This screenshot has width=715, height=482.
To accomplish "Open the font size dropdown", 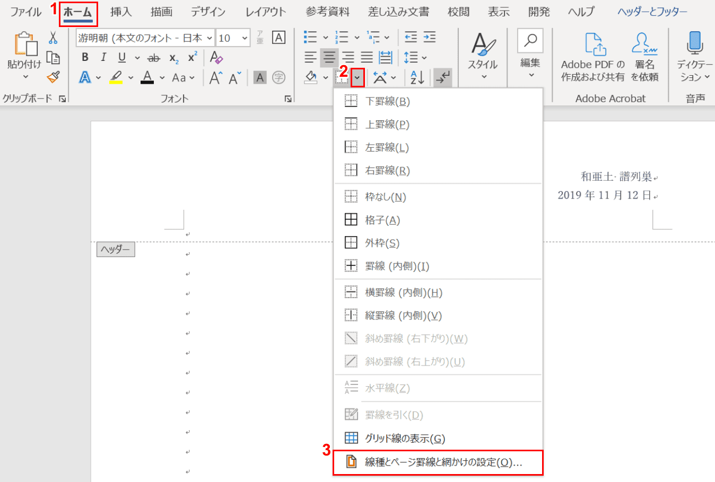I will click(245, 38).
